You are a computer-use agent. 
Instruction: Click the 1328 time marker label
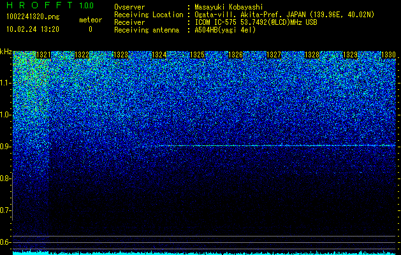[312, 55]
